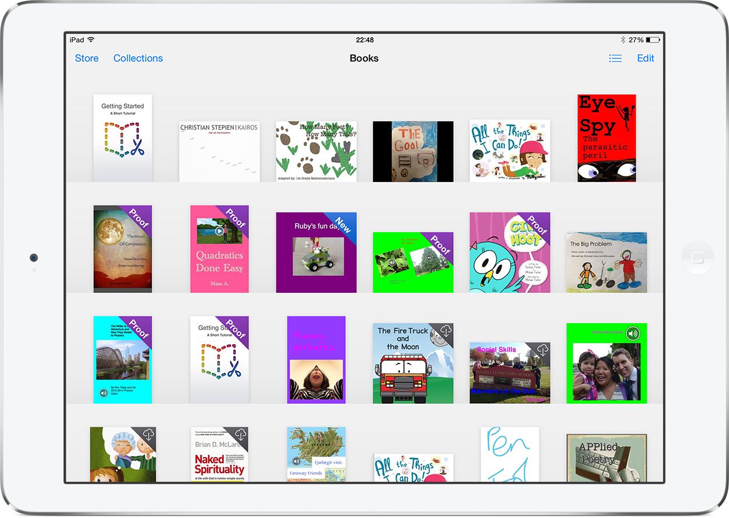Screen dimensions: 729x518
Task: Switch to list view icon
Action: (615, 58)
